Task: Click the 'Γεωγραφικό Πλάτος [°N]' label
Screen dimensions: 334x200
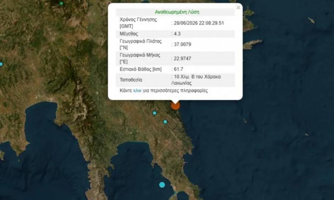Action: 140,44
